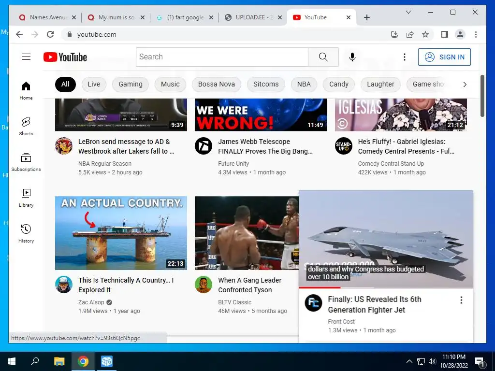Open An Actual Country video thumbnail
The image size is (495, 371).
pyautogui.click(x=121, y=233)
